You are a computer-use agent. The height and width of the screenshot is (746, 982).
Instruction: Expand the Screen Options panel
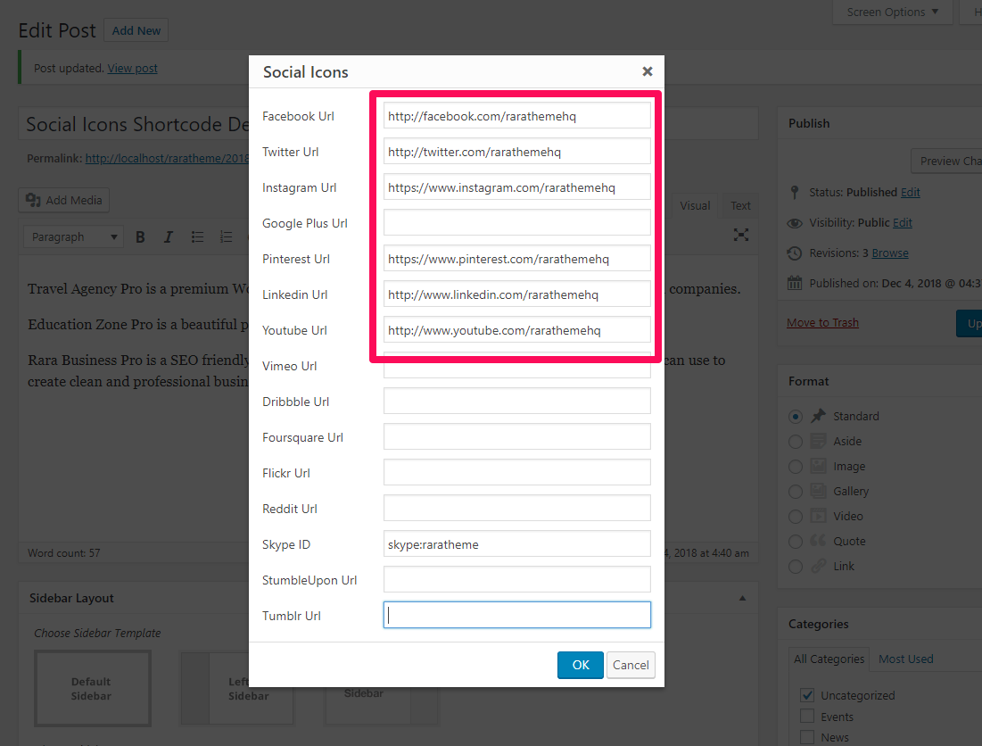(x=893, y=12)
